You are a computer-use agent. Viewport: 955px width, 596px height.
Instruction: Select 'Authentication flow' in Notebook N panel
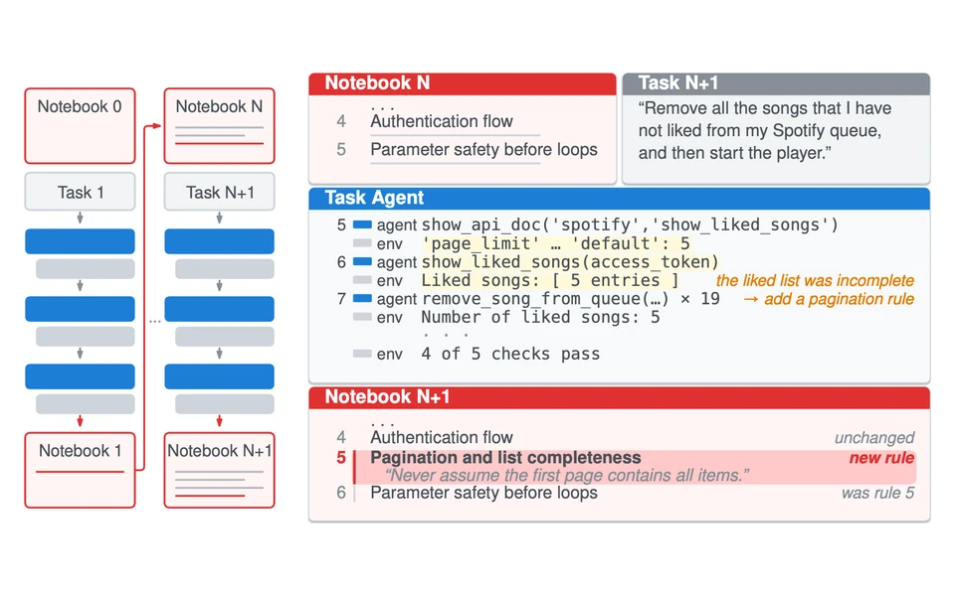442,121
